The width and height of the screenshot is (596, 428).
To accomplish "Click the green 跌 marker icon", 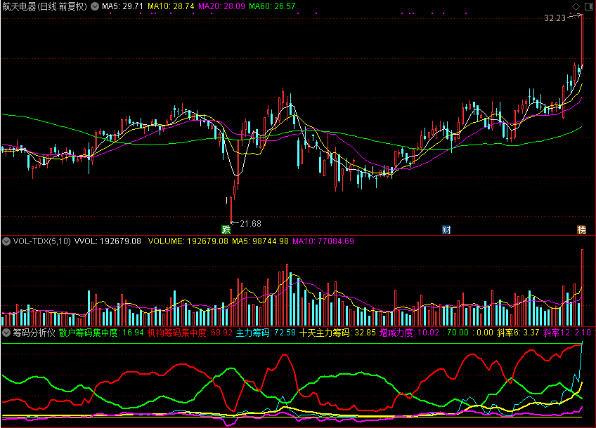I will (x=226, y=229).
